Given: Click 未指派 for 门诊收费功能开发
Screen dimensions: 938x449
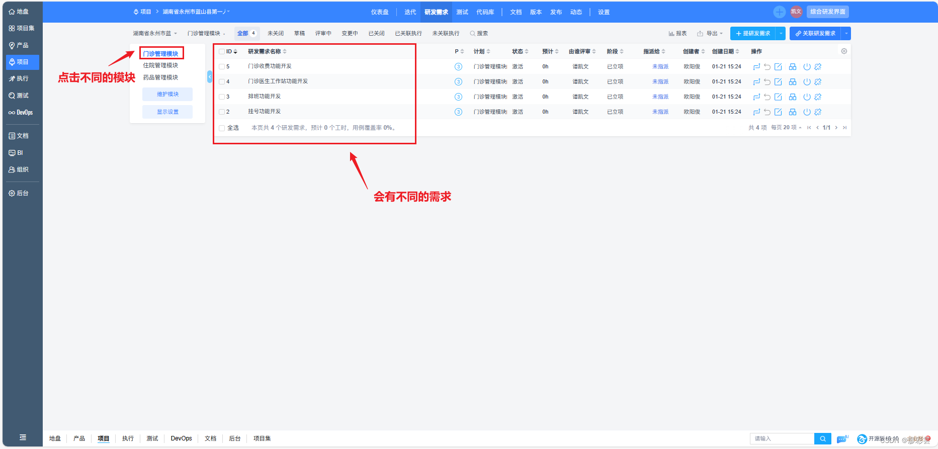Looking at the screenshot, I should coord(660,66).
